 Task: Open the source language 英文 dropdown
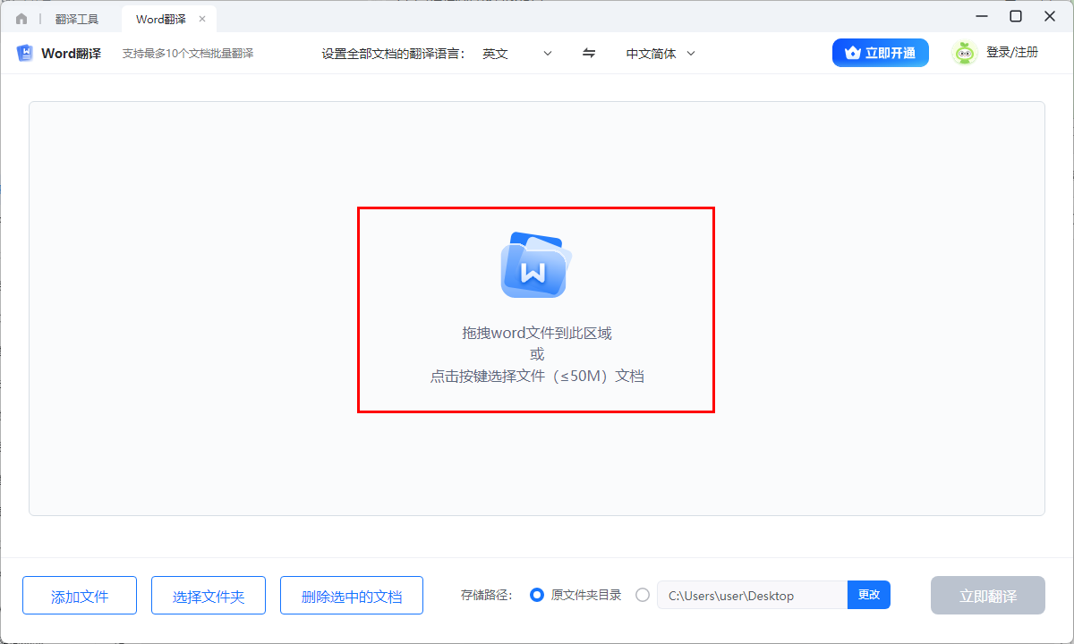pyautogui.click(x=518, y=54)
